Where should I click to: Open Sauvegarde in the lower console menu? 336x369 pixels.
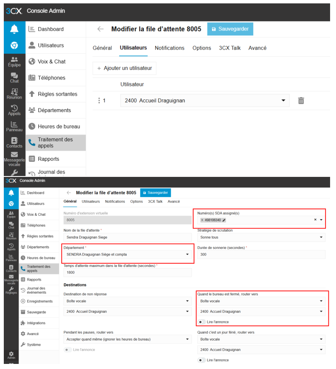(x=39, y=312)
